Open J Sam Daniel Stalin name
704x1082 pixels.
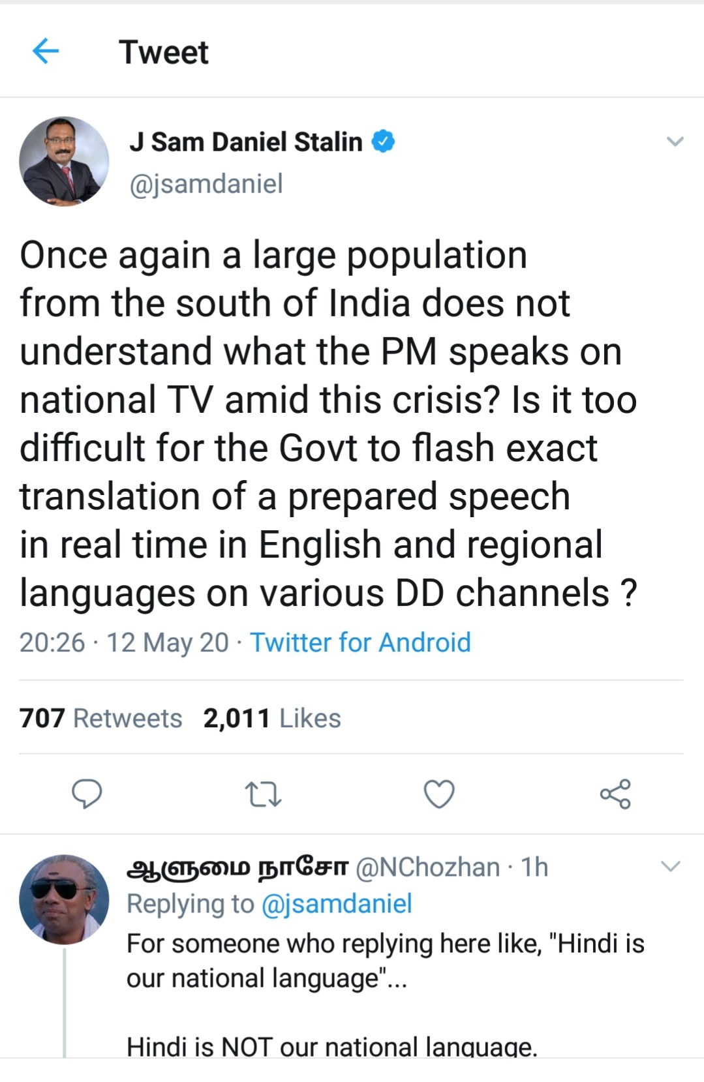pyautogui.click(x=245, y=142)
